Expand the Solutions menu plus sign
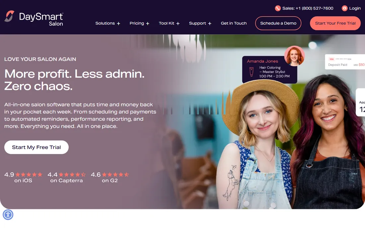The width and height of the screenshot is (365, 228). click(x=118, y=24)
